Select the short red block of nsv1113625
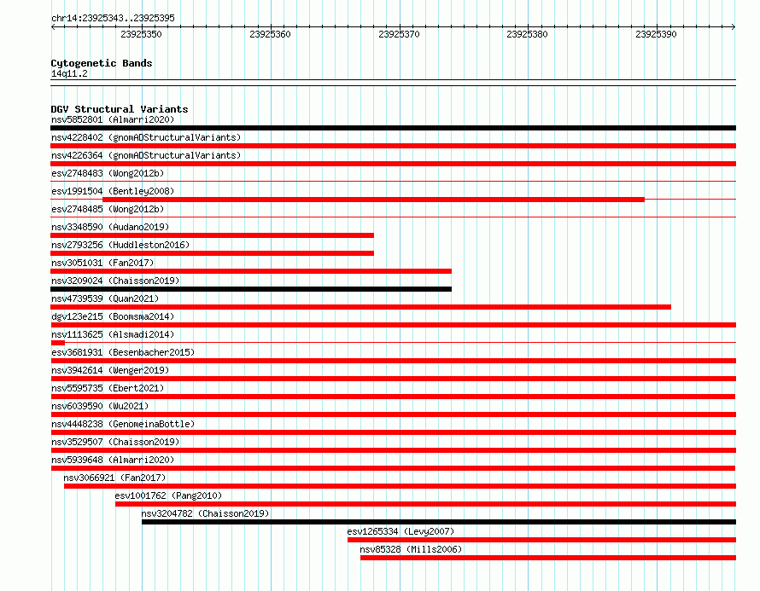The width and height of the screenshot is (760, 591). coord(58,343)
